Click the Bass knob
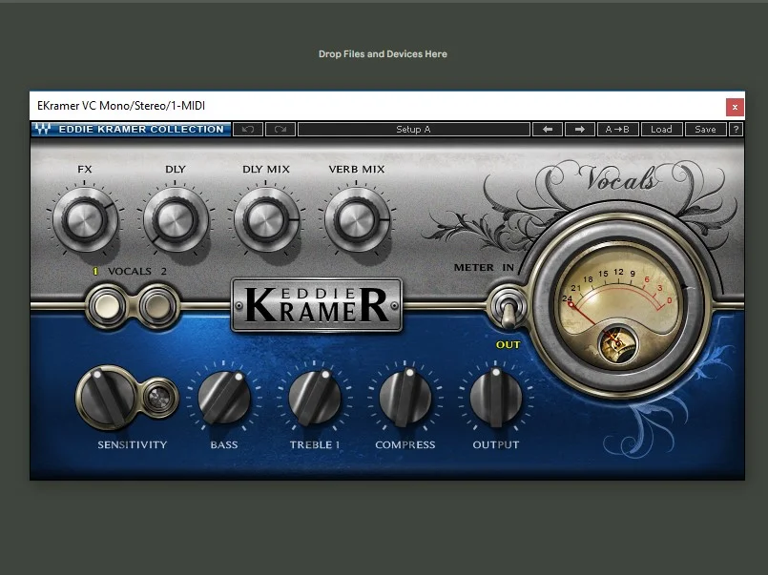The height and width of the screenshot is (575, 768). tap(224, 398)
